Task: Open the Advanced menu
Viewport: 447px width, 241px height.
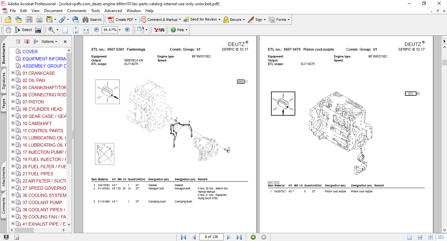Action: [113, 11]
